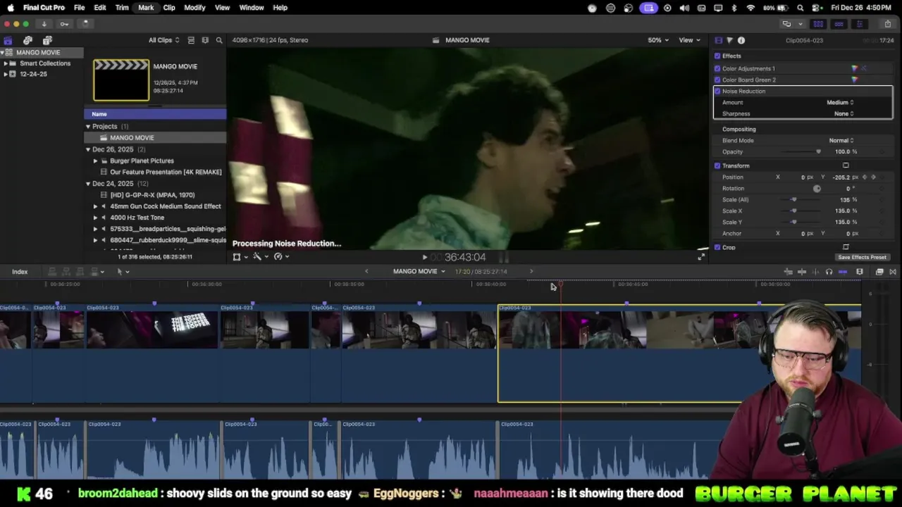Select the MANGO MOVIE project thumbnail
902x507 pixels.
point(121,80)
